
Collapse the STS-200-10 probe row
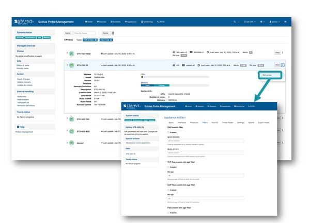tap(67, 65)
